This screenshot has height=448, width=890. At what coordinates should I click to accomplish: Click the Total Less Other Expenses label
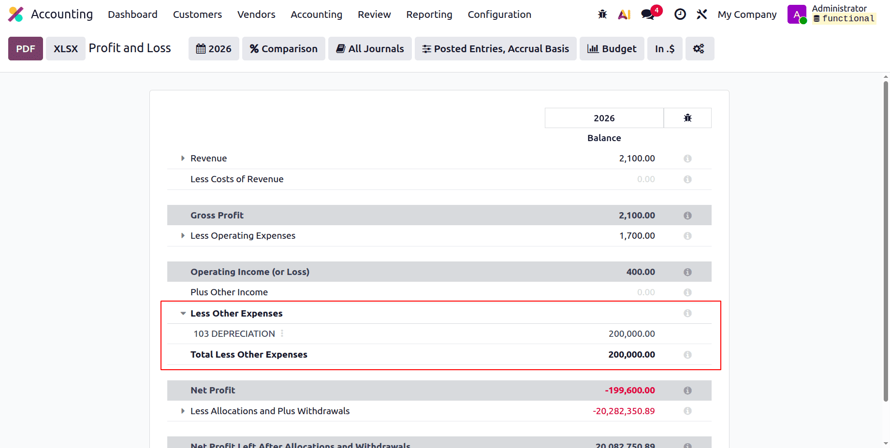click(x=249, y=354)
